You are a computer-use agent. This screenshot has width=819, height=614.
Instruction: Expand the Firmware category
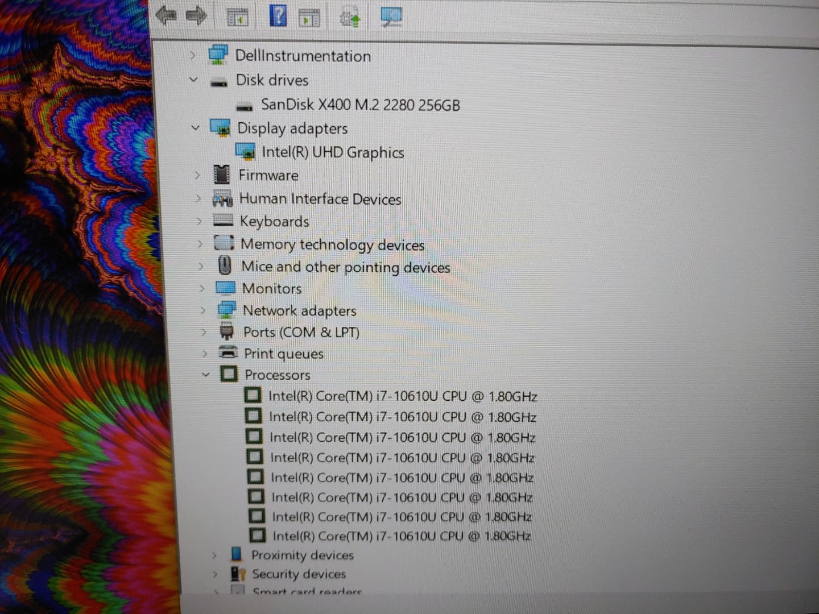197,175
